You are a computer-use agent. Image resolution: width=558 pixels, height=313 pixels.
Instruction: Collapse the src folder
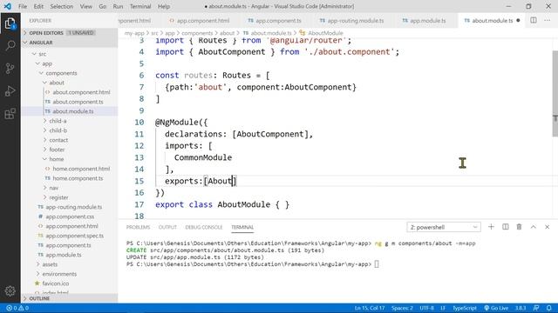[43, 54]
